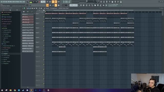164x92 pixels.
Task: Select [AOM] Honey Ghlat in picker list
Action: (28, 49)
